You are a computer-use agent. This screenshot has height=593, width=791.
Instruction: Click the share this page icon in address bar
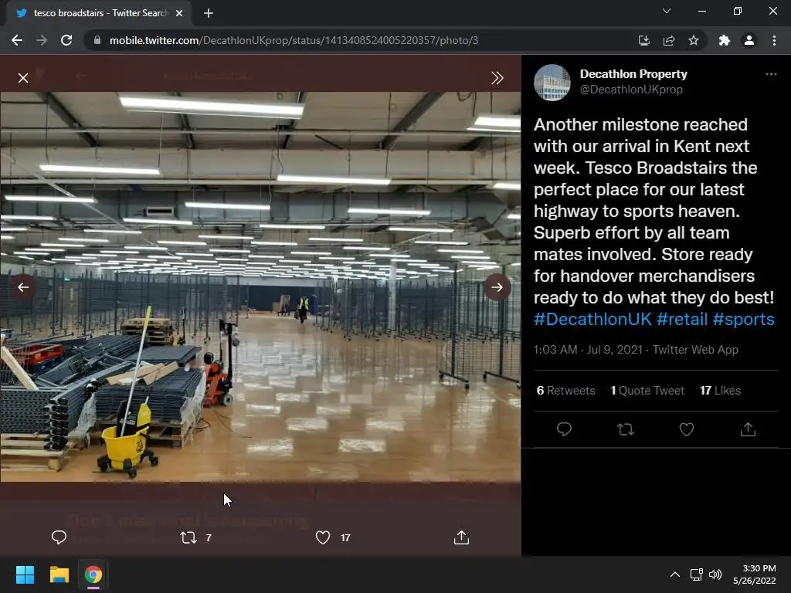coord(669,40)
